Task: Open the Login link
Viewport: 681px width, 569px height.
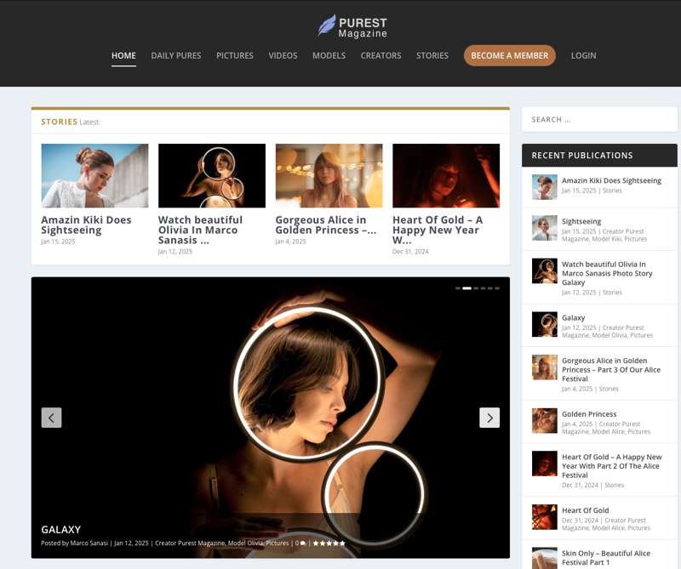Action: point(584,55)
